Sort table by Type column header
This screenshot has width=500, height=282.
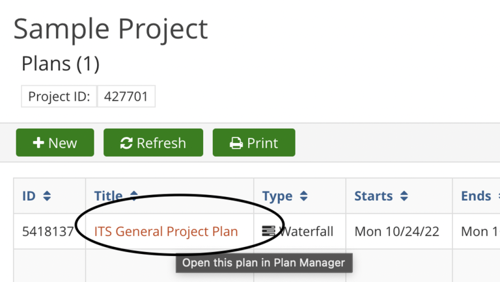(x=277, y=196)
